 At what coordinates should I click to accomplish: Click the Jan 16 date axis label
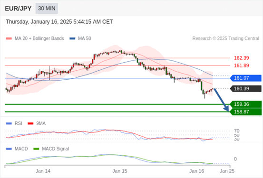196,171
